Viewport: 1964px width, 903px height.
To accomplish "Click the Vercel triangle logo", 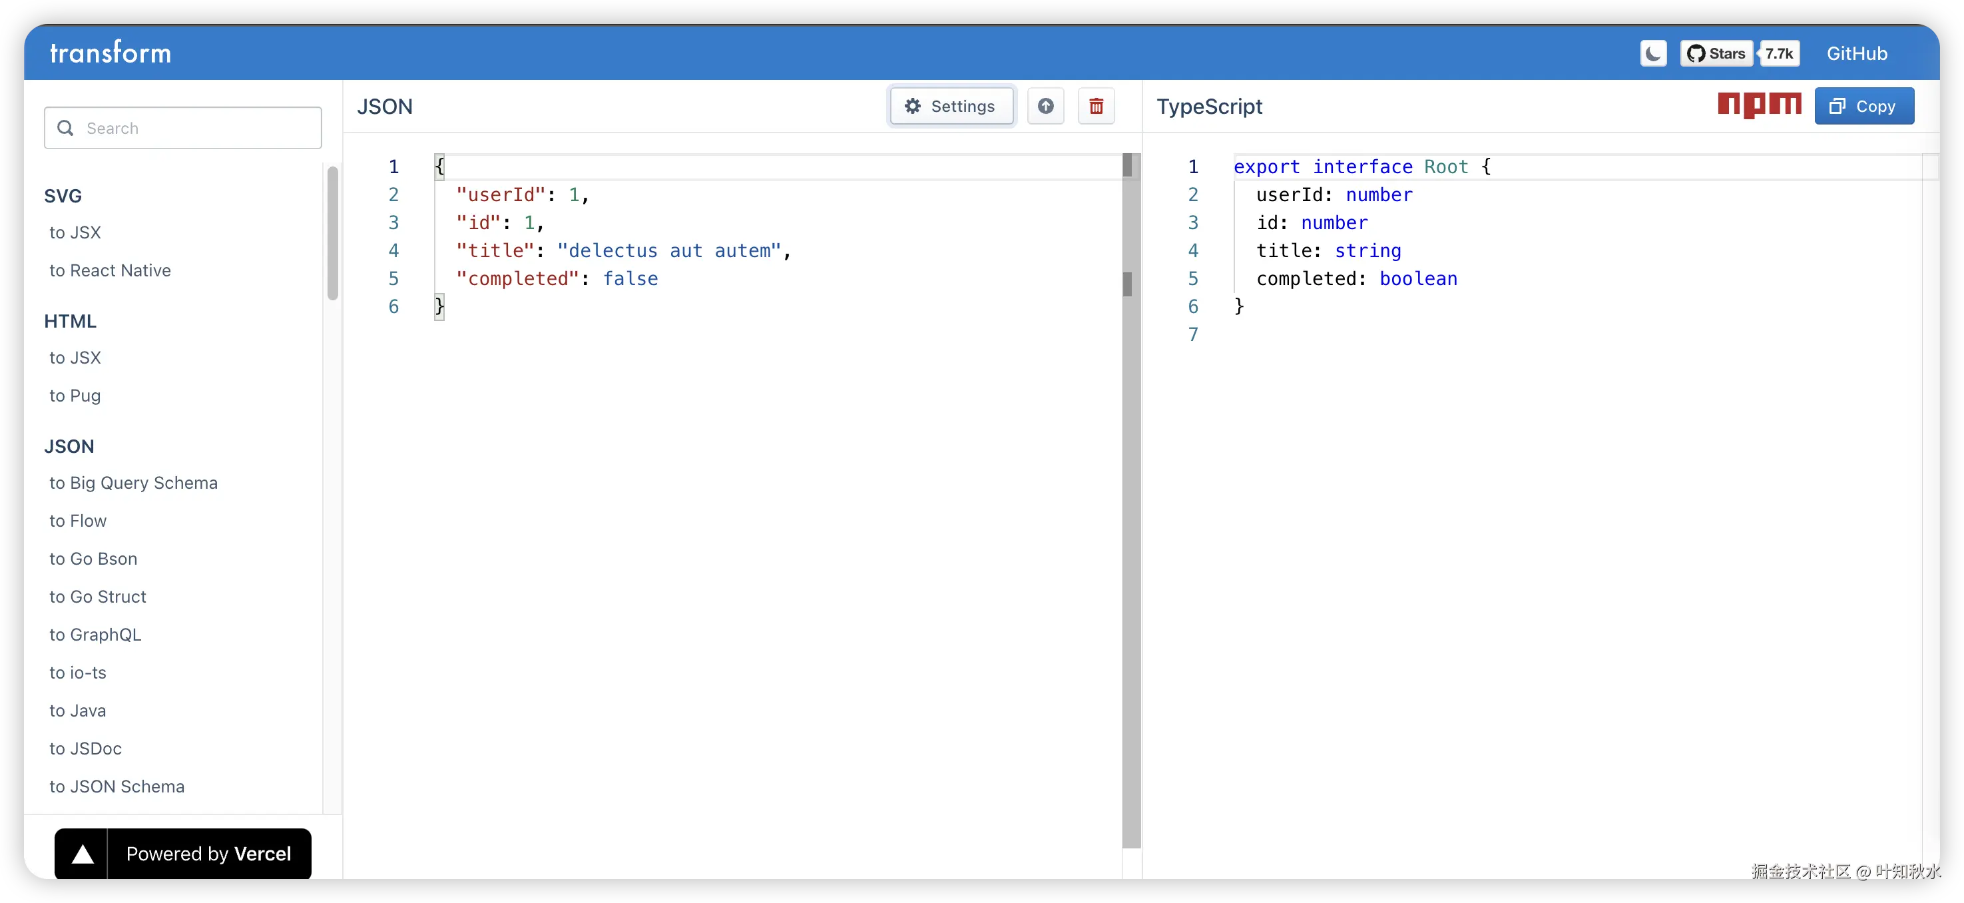I will (83, 854).
